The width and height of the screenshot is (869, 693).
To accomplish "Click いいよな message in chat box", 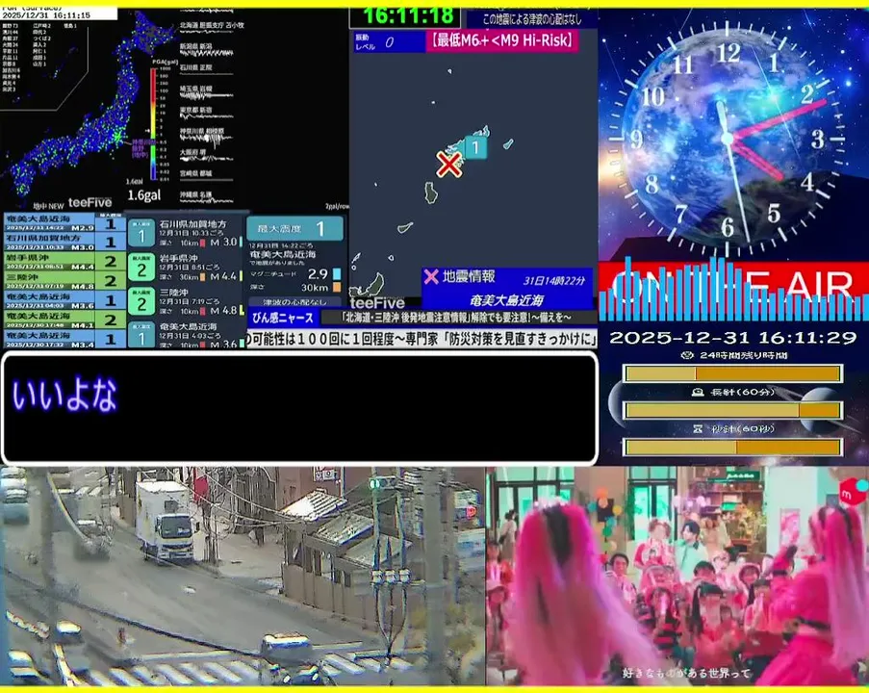I will (64, 396).
